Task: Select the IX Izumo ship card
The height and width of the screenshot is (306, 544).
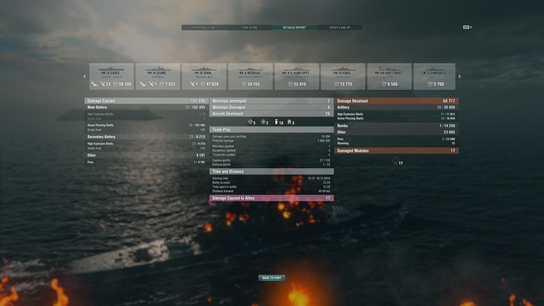Action: (x=158, y=76)
